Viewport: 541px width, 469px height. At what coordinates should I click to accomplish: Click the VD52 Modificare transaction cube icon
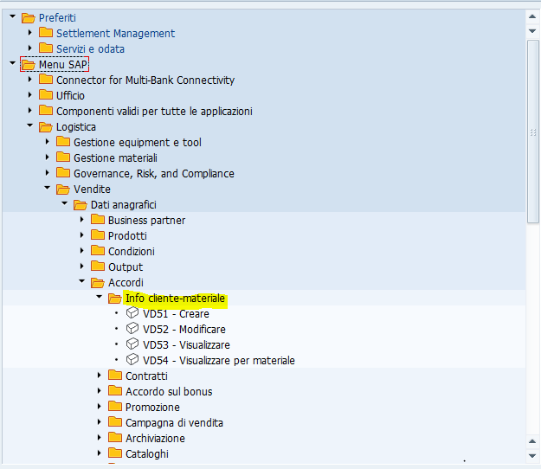click(x=132, y=329)
